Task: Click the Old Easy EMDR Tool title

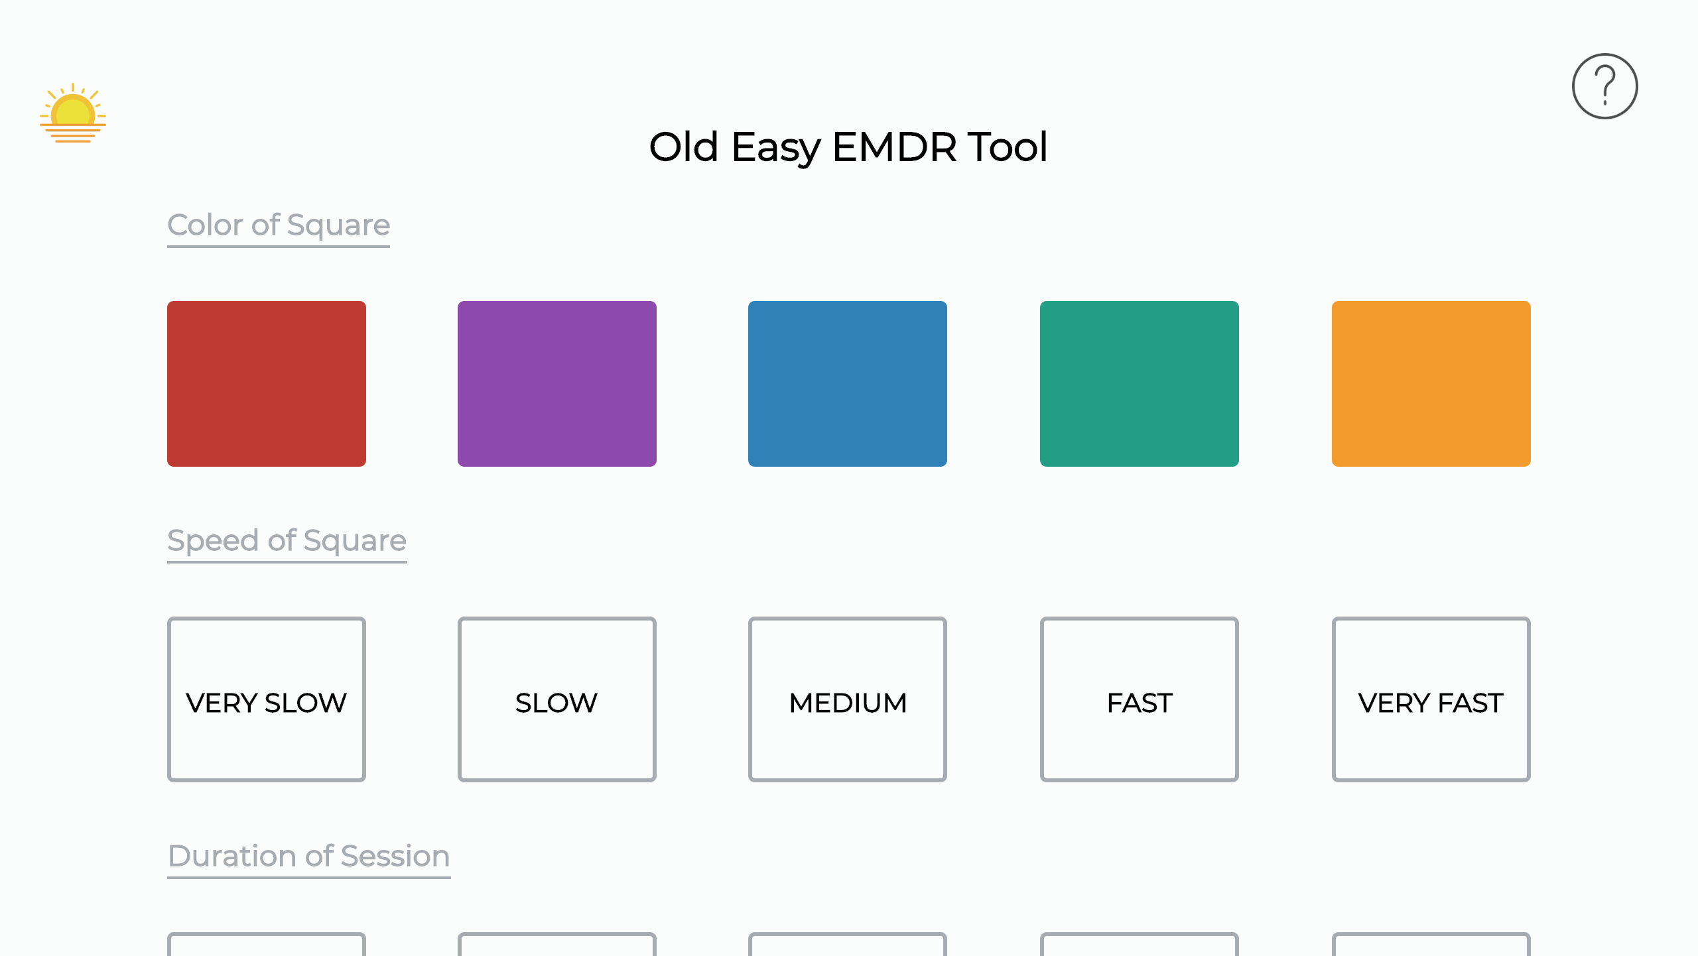Action: click(x=849, y=146)
